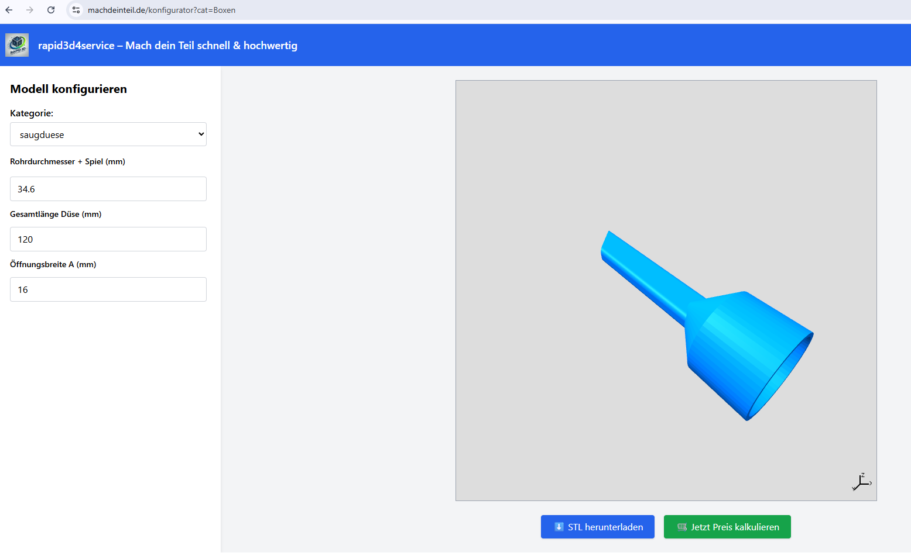Open site information icon in address bar
Viewport: 911px width, 556px height.
coord(76,10)
